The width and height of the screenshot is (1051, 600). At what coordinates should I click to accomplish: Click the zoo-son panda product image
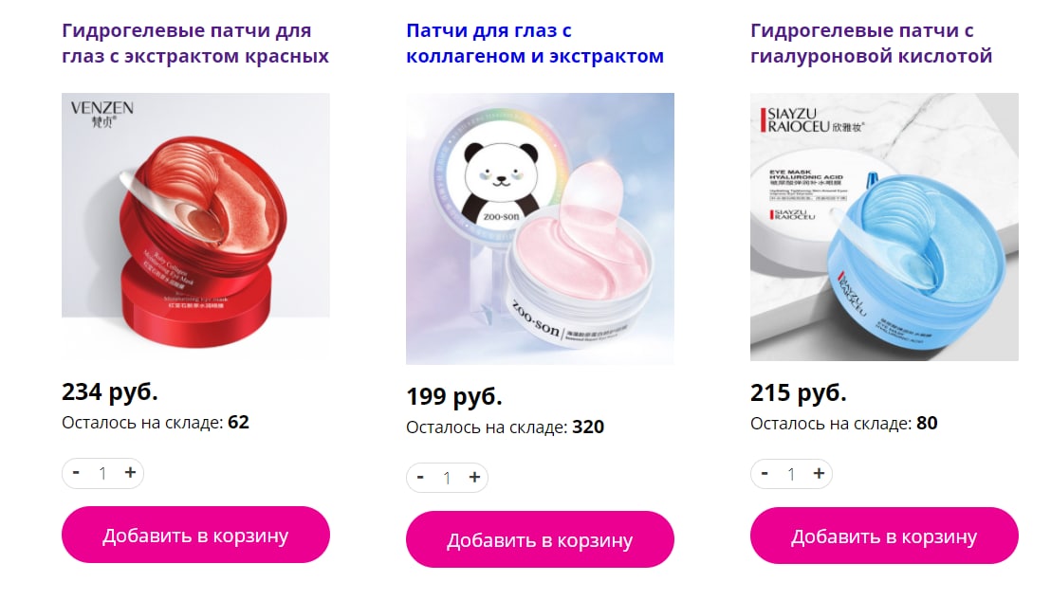(540, 228)
